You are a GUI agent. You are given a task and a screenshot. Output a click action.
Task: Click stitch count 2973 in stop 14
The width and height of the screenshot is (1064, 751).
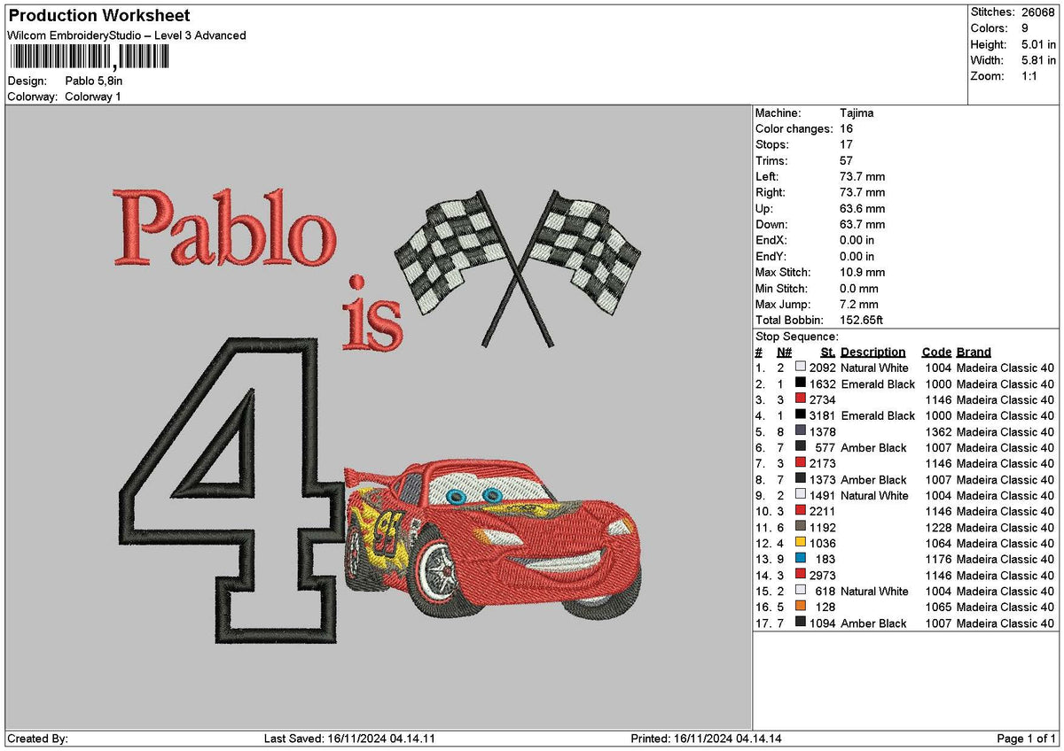pyautogui.click(x=822, y=575)
